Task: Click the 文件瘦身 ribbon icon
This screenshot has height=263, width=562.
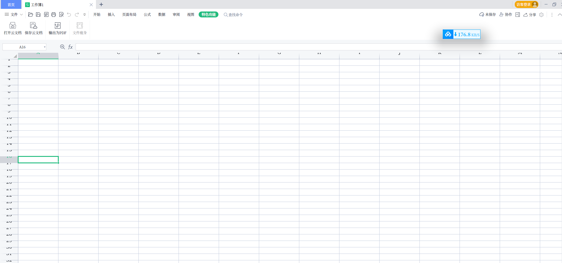Action: click(80, 25)
